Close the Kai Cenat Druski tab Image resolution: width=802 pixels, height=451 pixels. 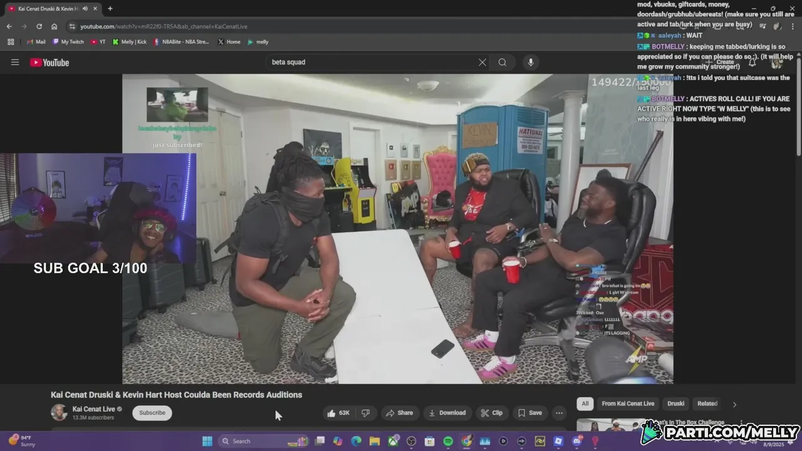coord(95,9)
